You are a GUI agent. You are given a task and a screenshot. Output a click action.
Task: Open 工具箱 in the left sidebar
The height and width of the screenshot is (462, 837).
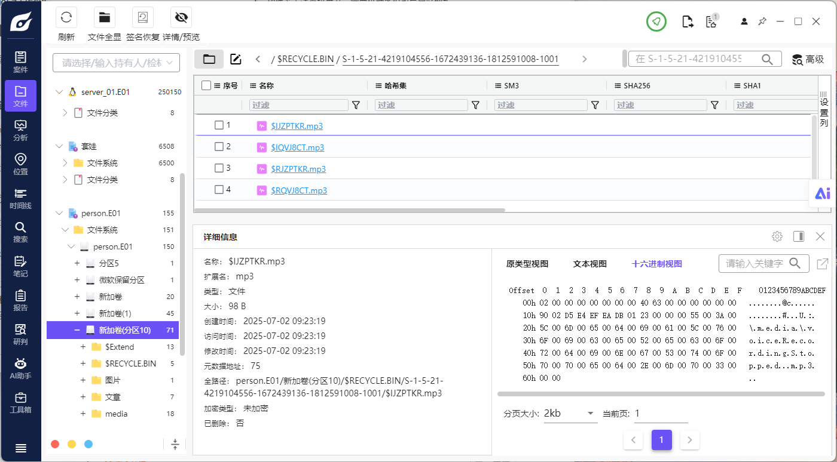(x=20, y=402)
